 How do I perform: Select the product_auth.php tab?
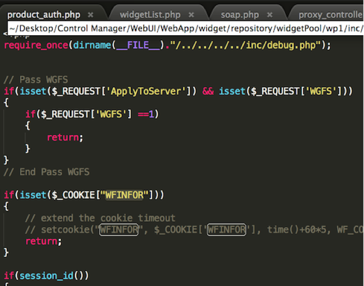[x=45, y=15]
